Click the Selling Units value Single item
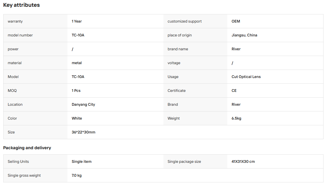Image resolution: width=326 pixels, height=187 pixels. click(x=82, y=161)
